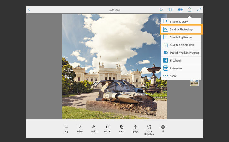Image resolution: width=229 pixels, height=142 pixels.
Task: Choose Save to Library
Action: coord(181,21)
